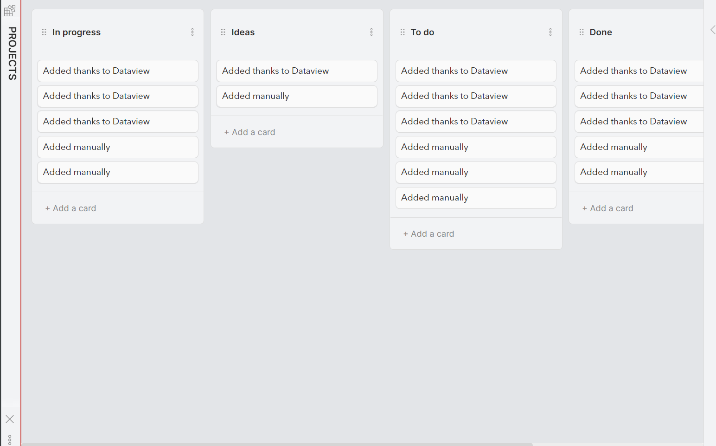Open the PROJECTS vertical tab
Screen dimensions: 716x446
12,53
